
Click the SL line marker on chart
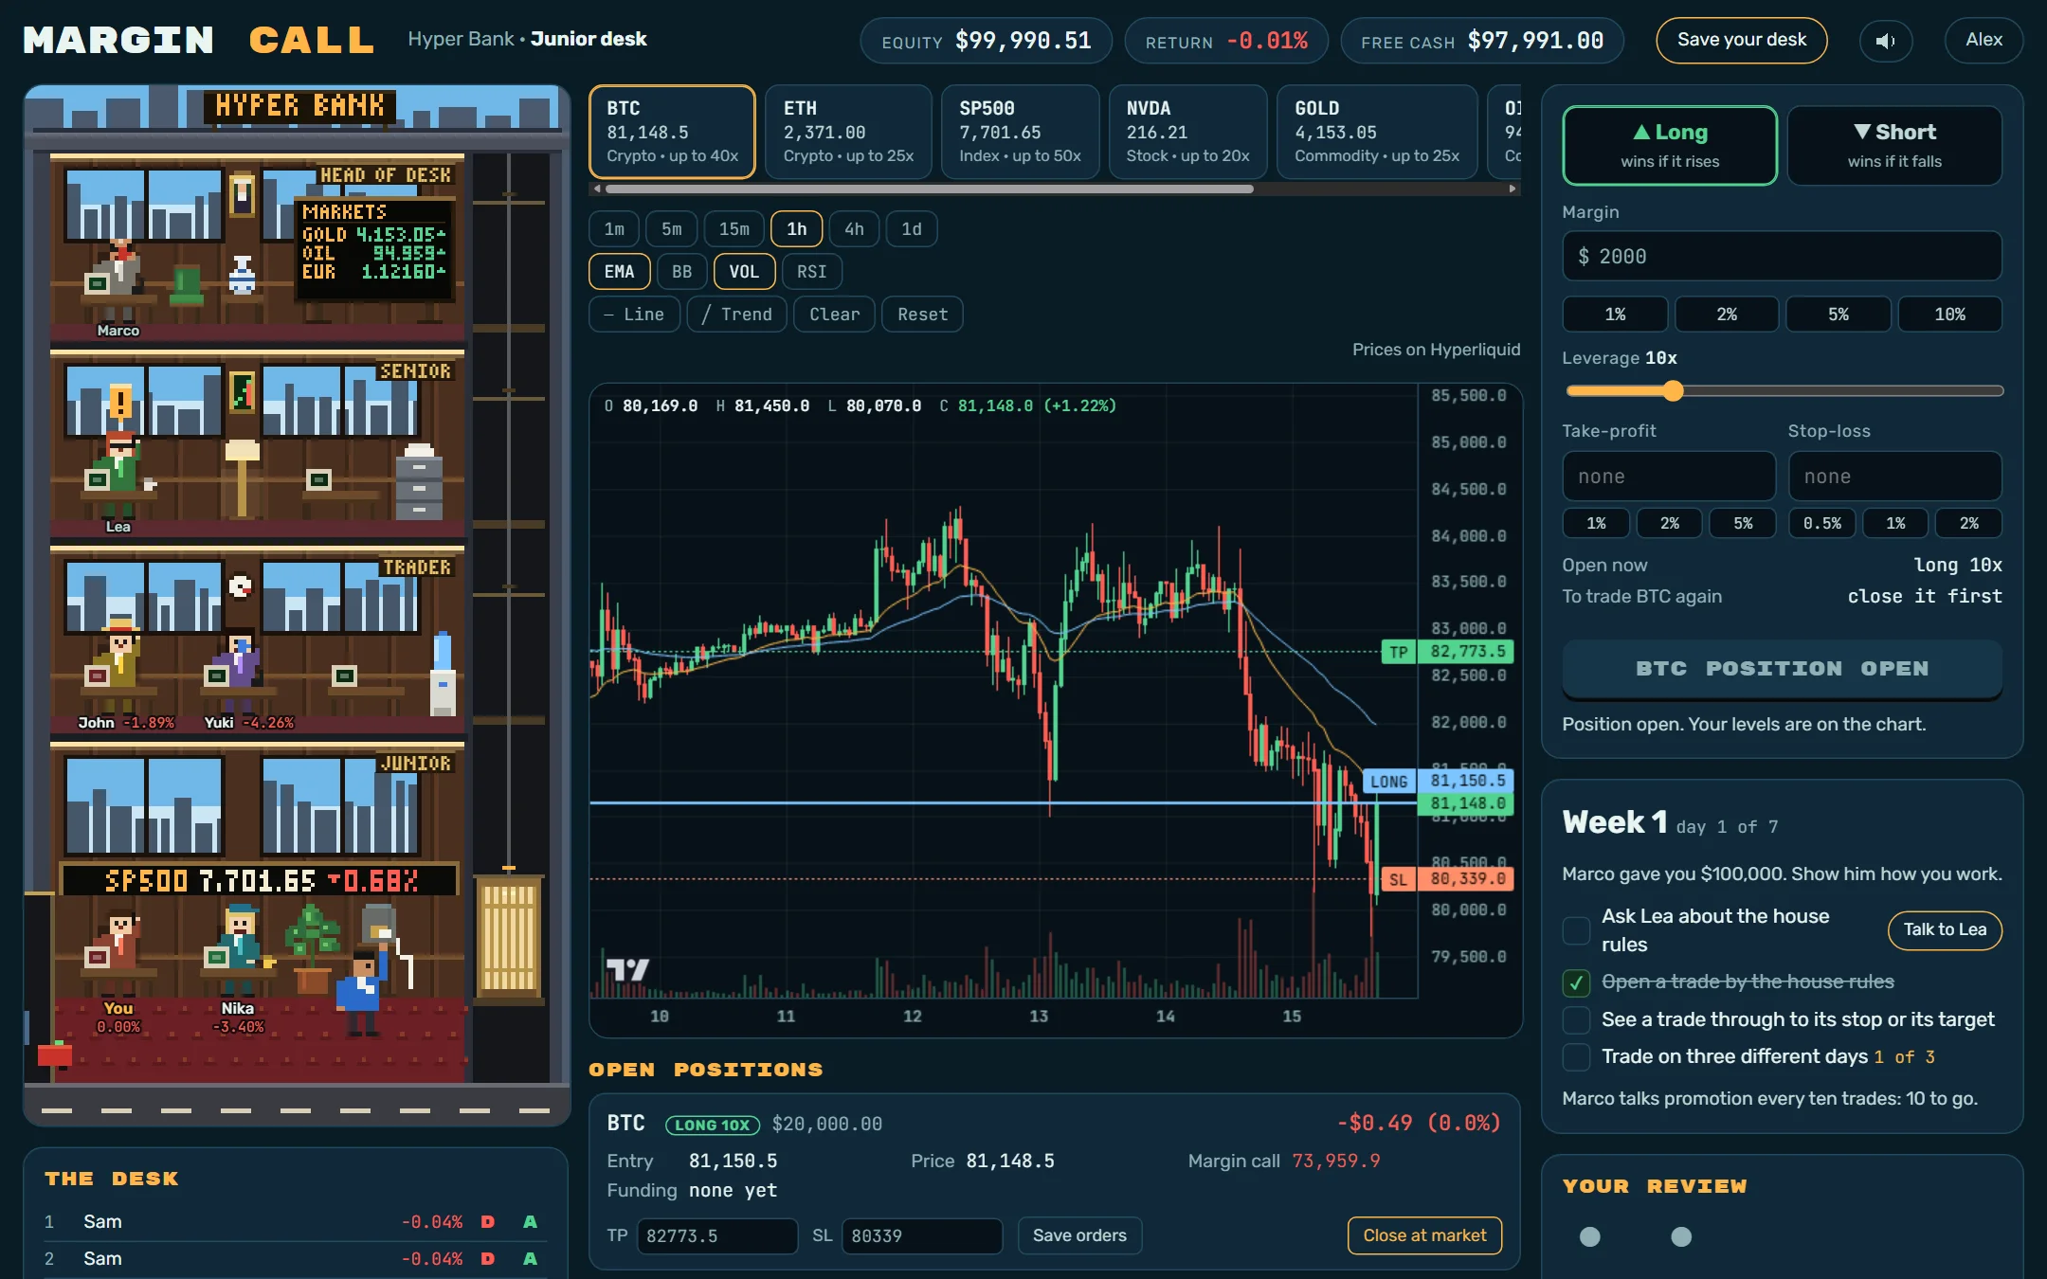point(1398,879)
